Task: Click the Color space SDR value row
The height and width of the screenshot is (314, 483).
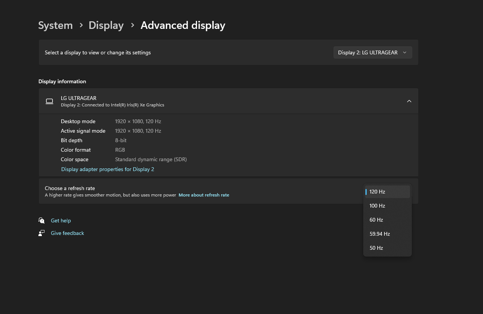Action: coord(151,159)
